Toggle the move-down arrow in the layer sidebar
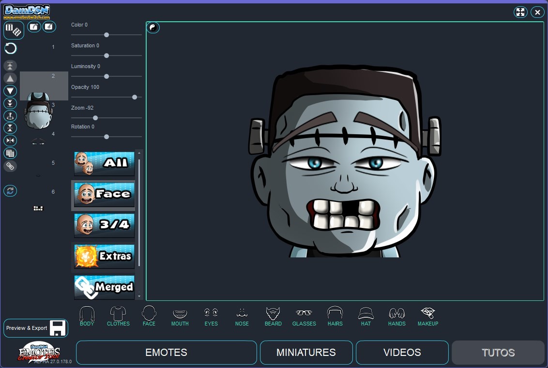Screen dimensions: 548x368 coord(10,91)
